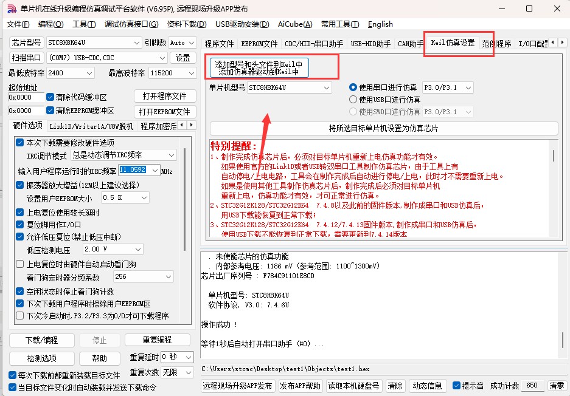Toggle 当目标文件变化时自动装载并发送下载命令
The height and width of the screenshot is (396, 570).
coord(12,387)
